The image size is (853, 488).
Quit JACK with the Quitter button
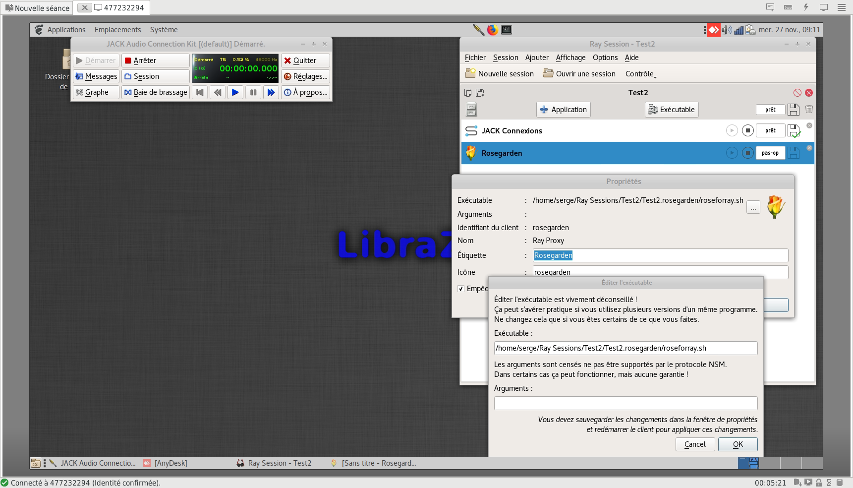click(x=305, y=61)
